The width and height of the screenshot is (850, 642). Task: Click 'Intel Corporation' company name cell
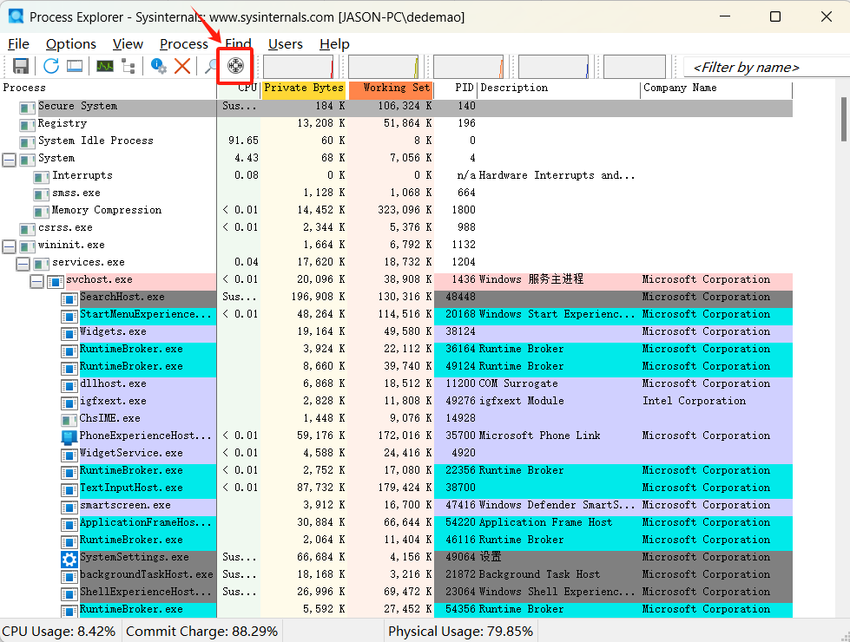pos(694,401)
